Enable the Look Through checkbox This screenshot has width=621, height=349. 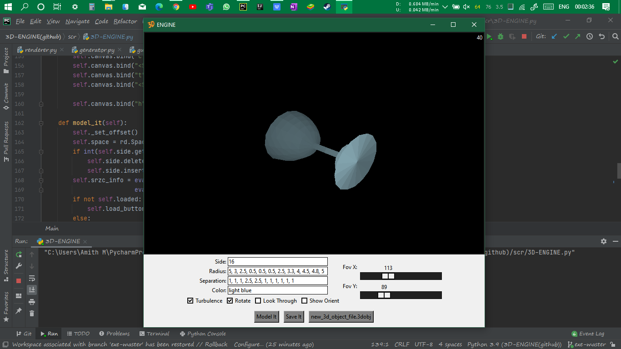coord(258,301)
